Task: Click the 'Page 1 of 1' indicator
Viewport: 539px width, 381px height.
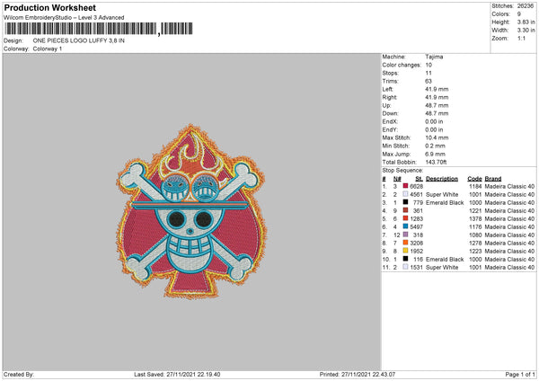Action: (x=520, y=374)
